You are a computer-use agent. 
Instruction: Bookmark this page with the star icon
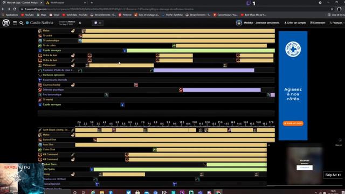(332, 9)
